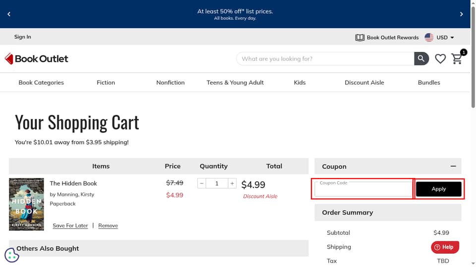Open cookie preferences icon
476x267 pixels.
[12, 255]
